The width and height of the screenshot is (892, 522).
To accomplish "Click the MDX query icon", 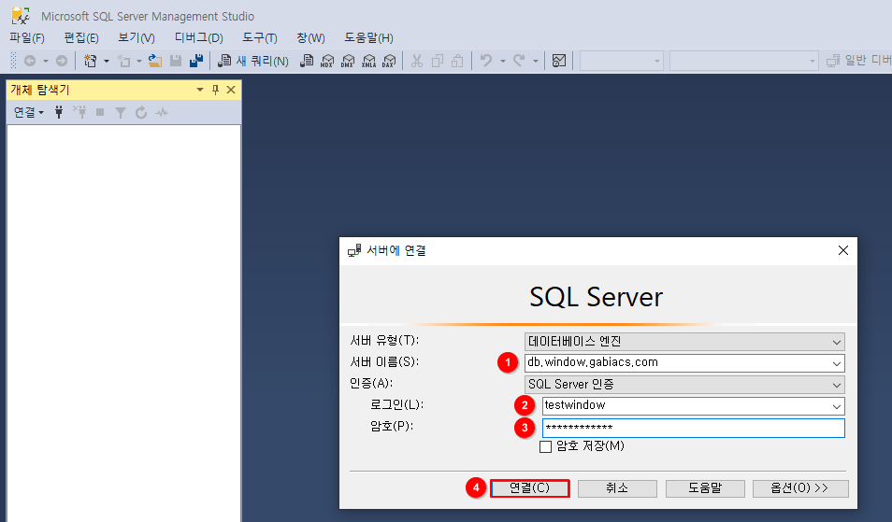I will tap(327, 61).
